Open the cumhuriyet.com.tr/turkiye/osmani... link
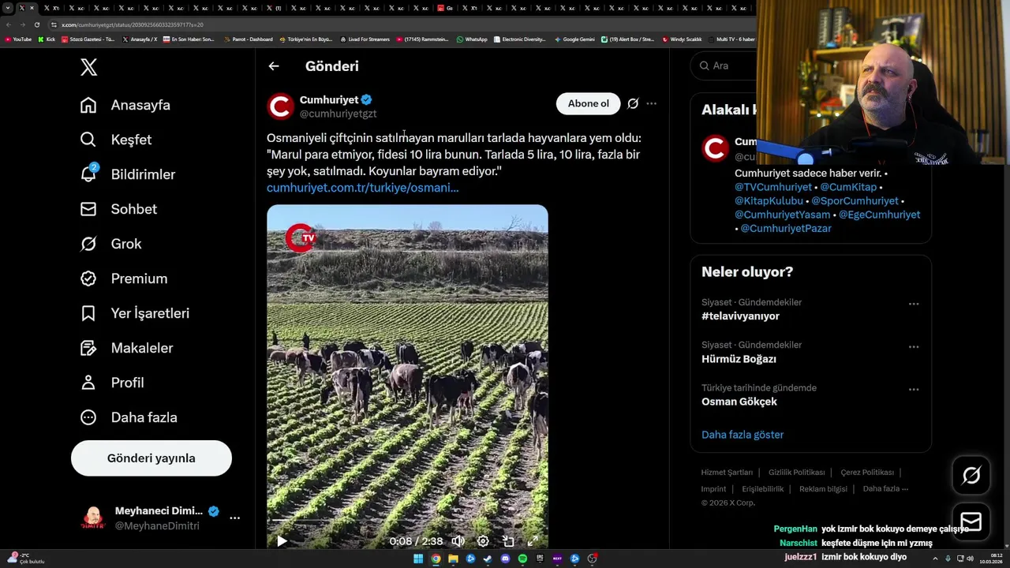The image size is (1010, 568). tap(363, 188)
